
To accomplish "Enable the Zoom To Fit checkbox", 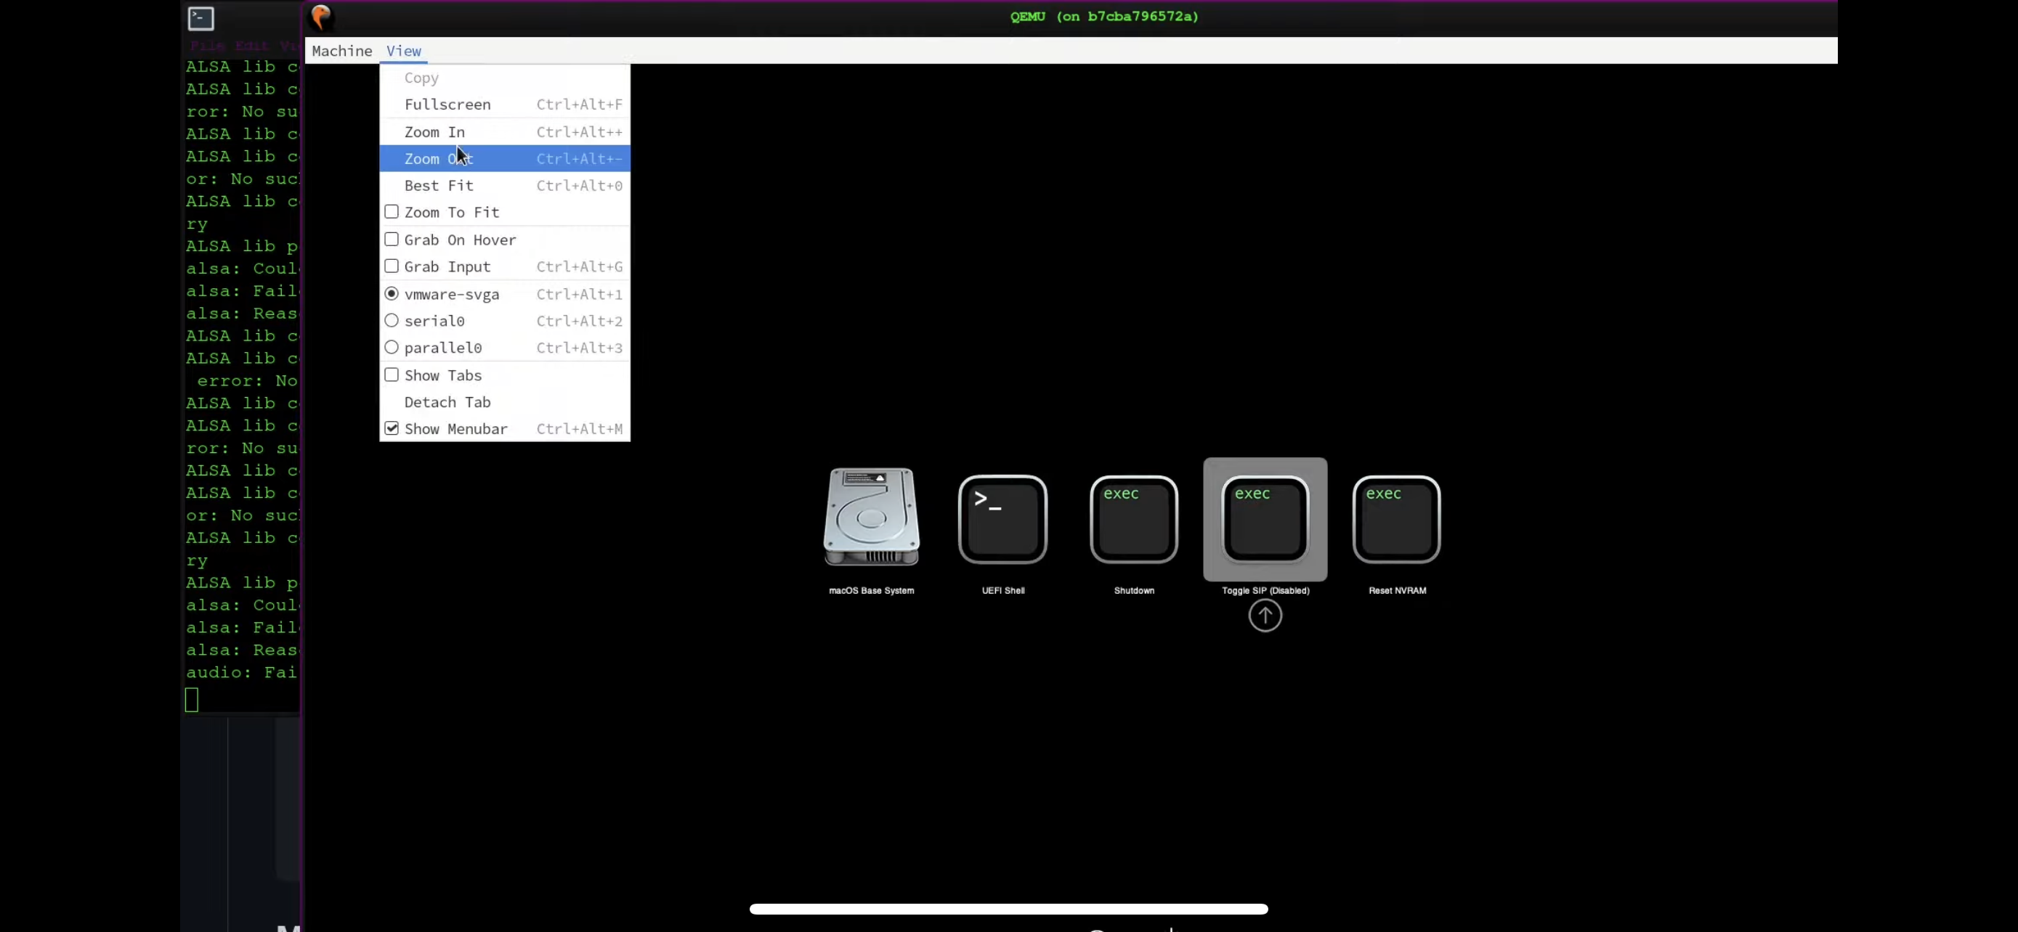I will (x=392, y=212).
